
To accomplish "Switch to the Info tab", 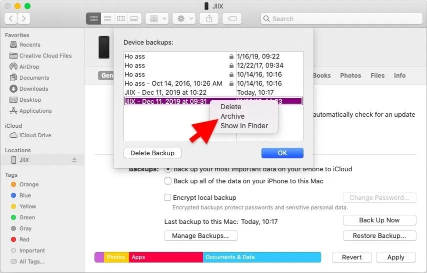I will 399,76.
